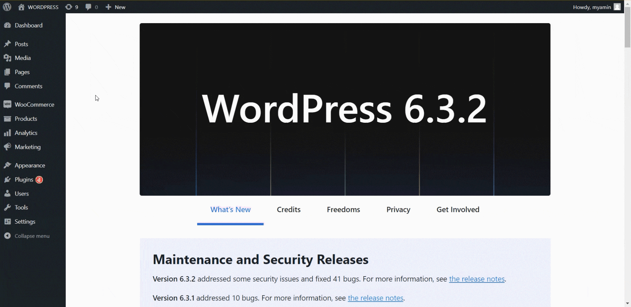Go to Posts in the sidebar
631x307 pixels.
(x=21, y=44)
